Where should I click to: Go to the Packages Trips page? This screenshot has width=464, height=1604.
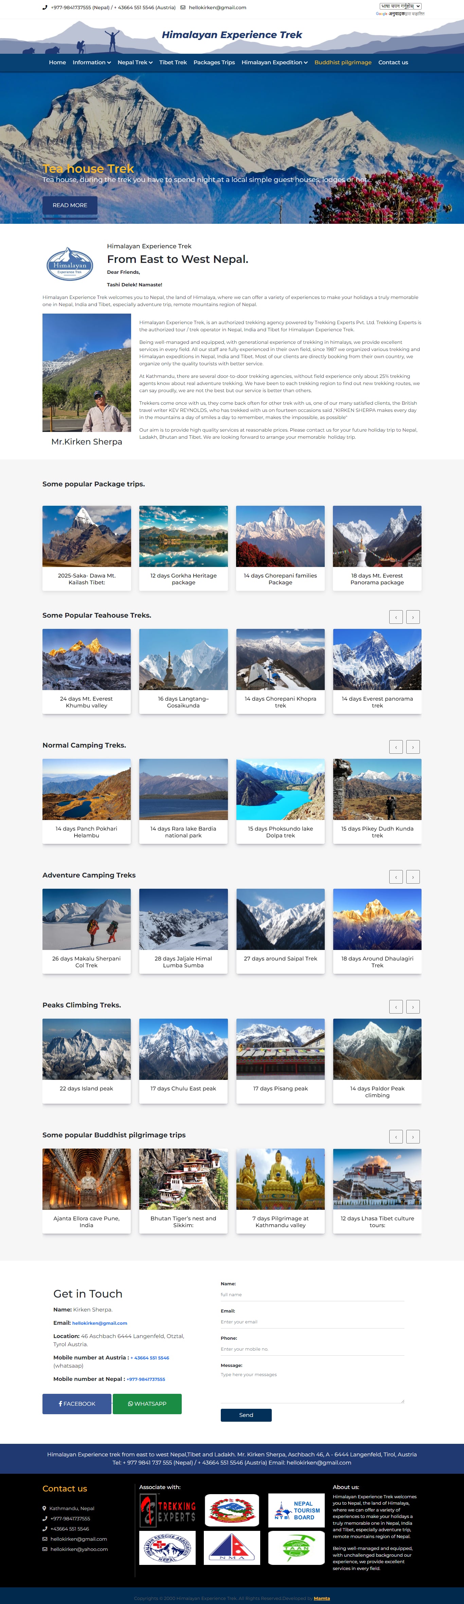[x=214, y=62]
